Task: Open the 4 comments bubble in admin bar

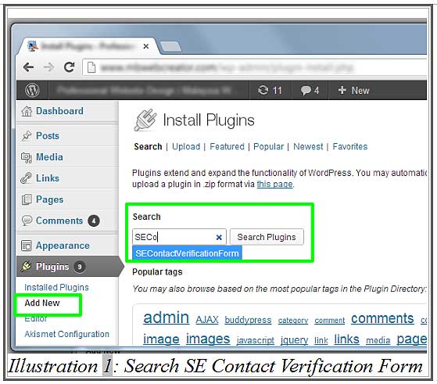Action: pos(310,91)
